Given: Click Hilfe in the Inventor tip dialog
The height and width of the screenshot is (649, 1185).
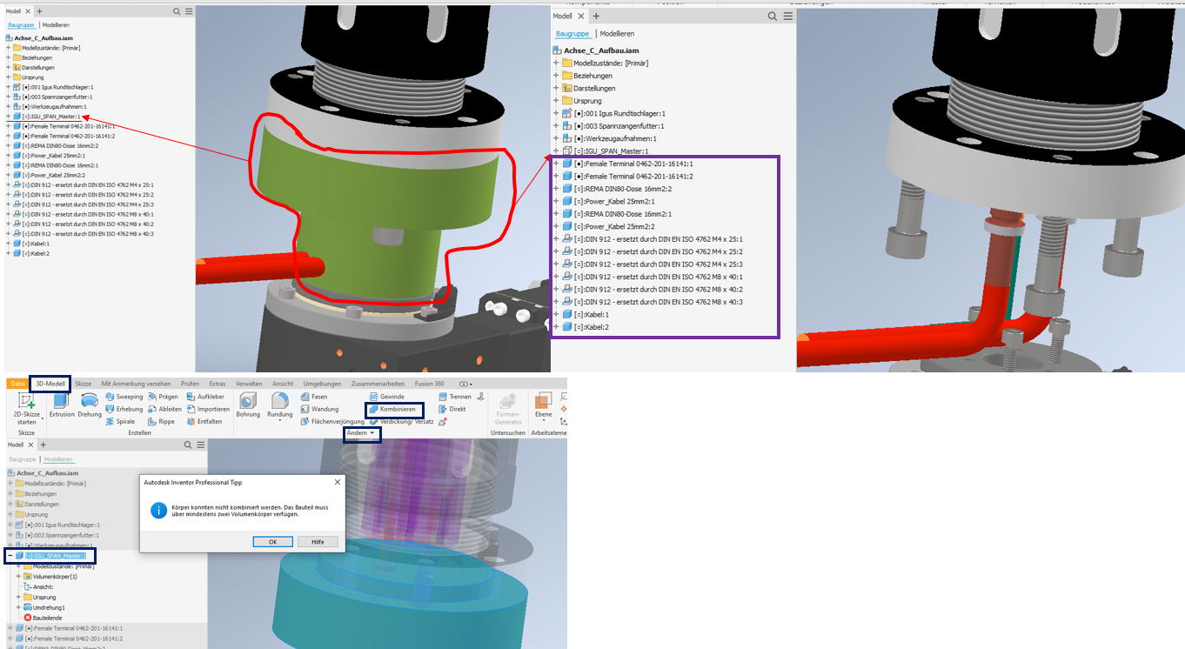Looking at the screenshot, I should click(x=318, y=541).
